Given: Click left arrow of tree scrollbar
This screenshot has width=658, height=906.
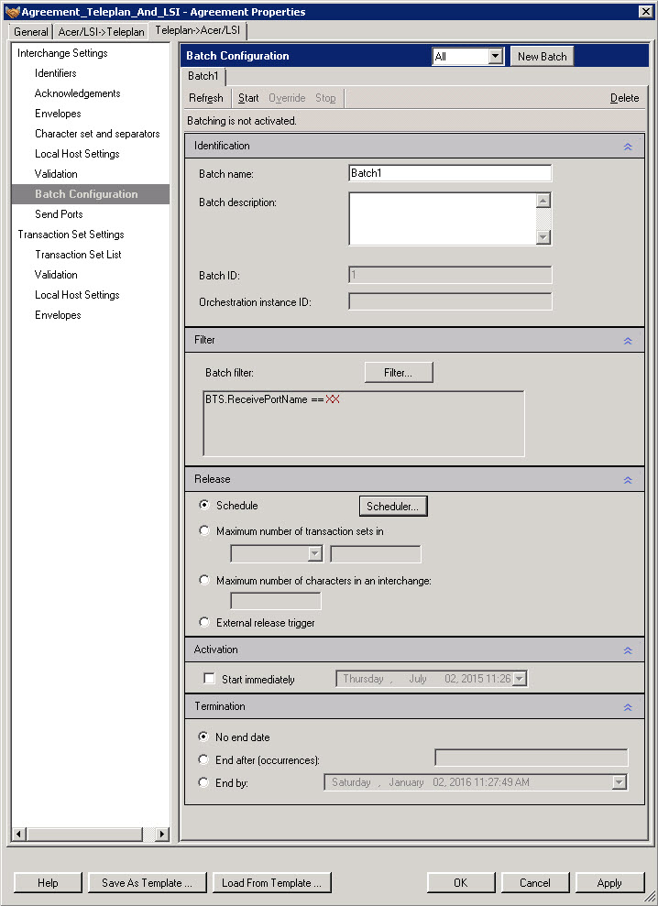Looking at the screenshot, I should pyautogui.click(x=18, y=834).
